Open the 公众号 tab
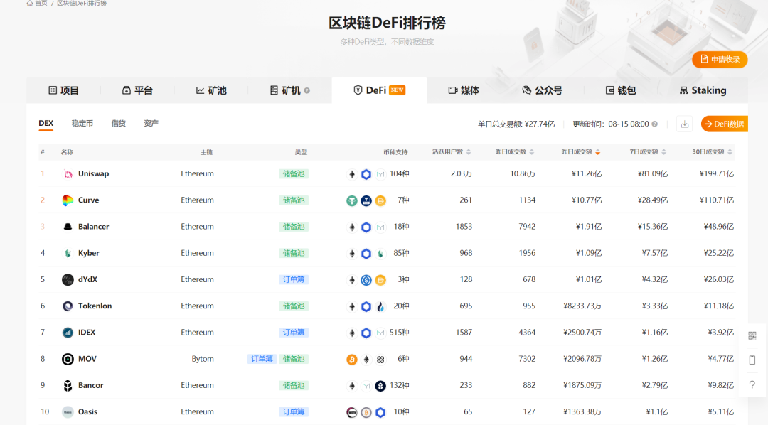This screenshot has height=425, width=768. click(542, 90)
